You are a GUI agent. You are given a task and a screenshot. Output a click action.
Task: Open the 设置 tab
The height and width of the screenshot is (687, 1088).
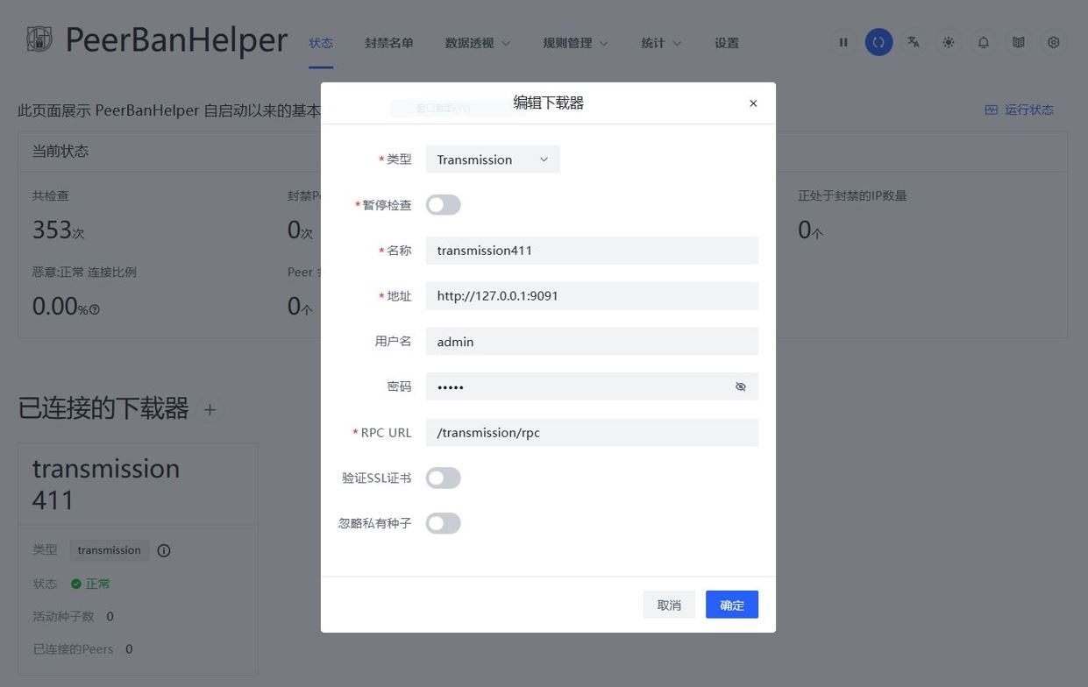727,43
